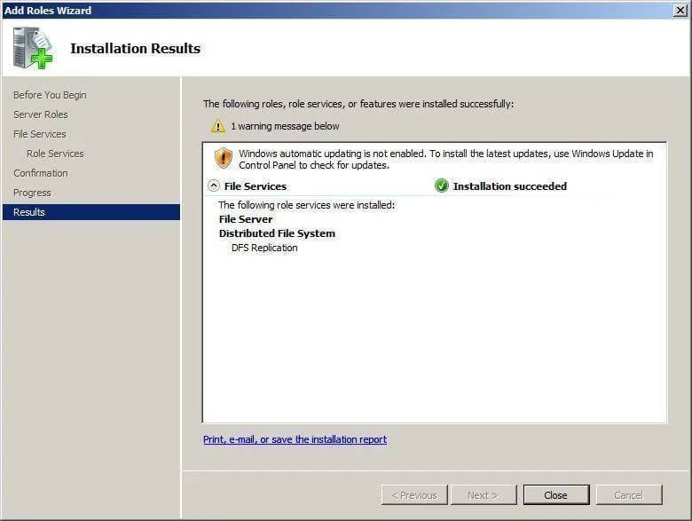Click the Add Roles Wizard server icon
This screenshot has width=692, height=521.
[x=32, y=48]
